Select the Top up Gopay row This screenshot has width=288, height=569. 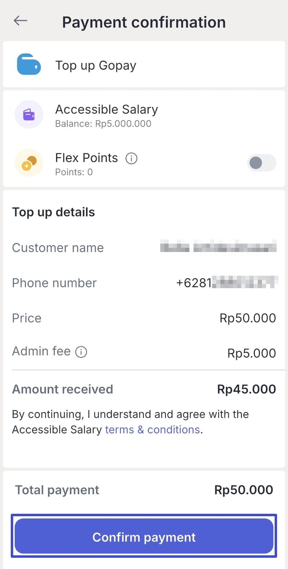coord(144,64)
